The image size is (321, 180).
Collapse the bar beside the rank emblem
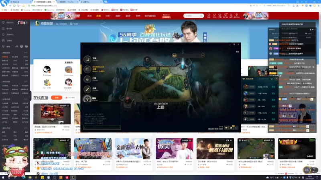[x=203, y=56]
